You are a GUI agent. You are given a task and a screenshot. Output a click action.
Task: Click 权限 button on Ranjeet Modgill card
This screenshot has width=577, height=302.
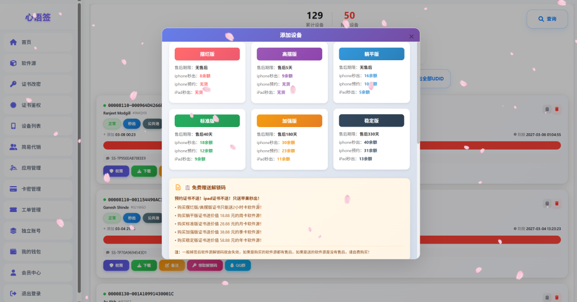click(x=116, y=171)
